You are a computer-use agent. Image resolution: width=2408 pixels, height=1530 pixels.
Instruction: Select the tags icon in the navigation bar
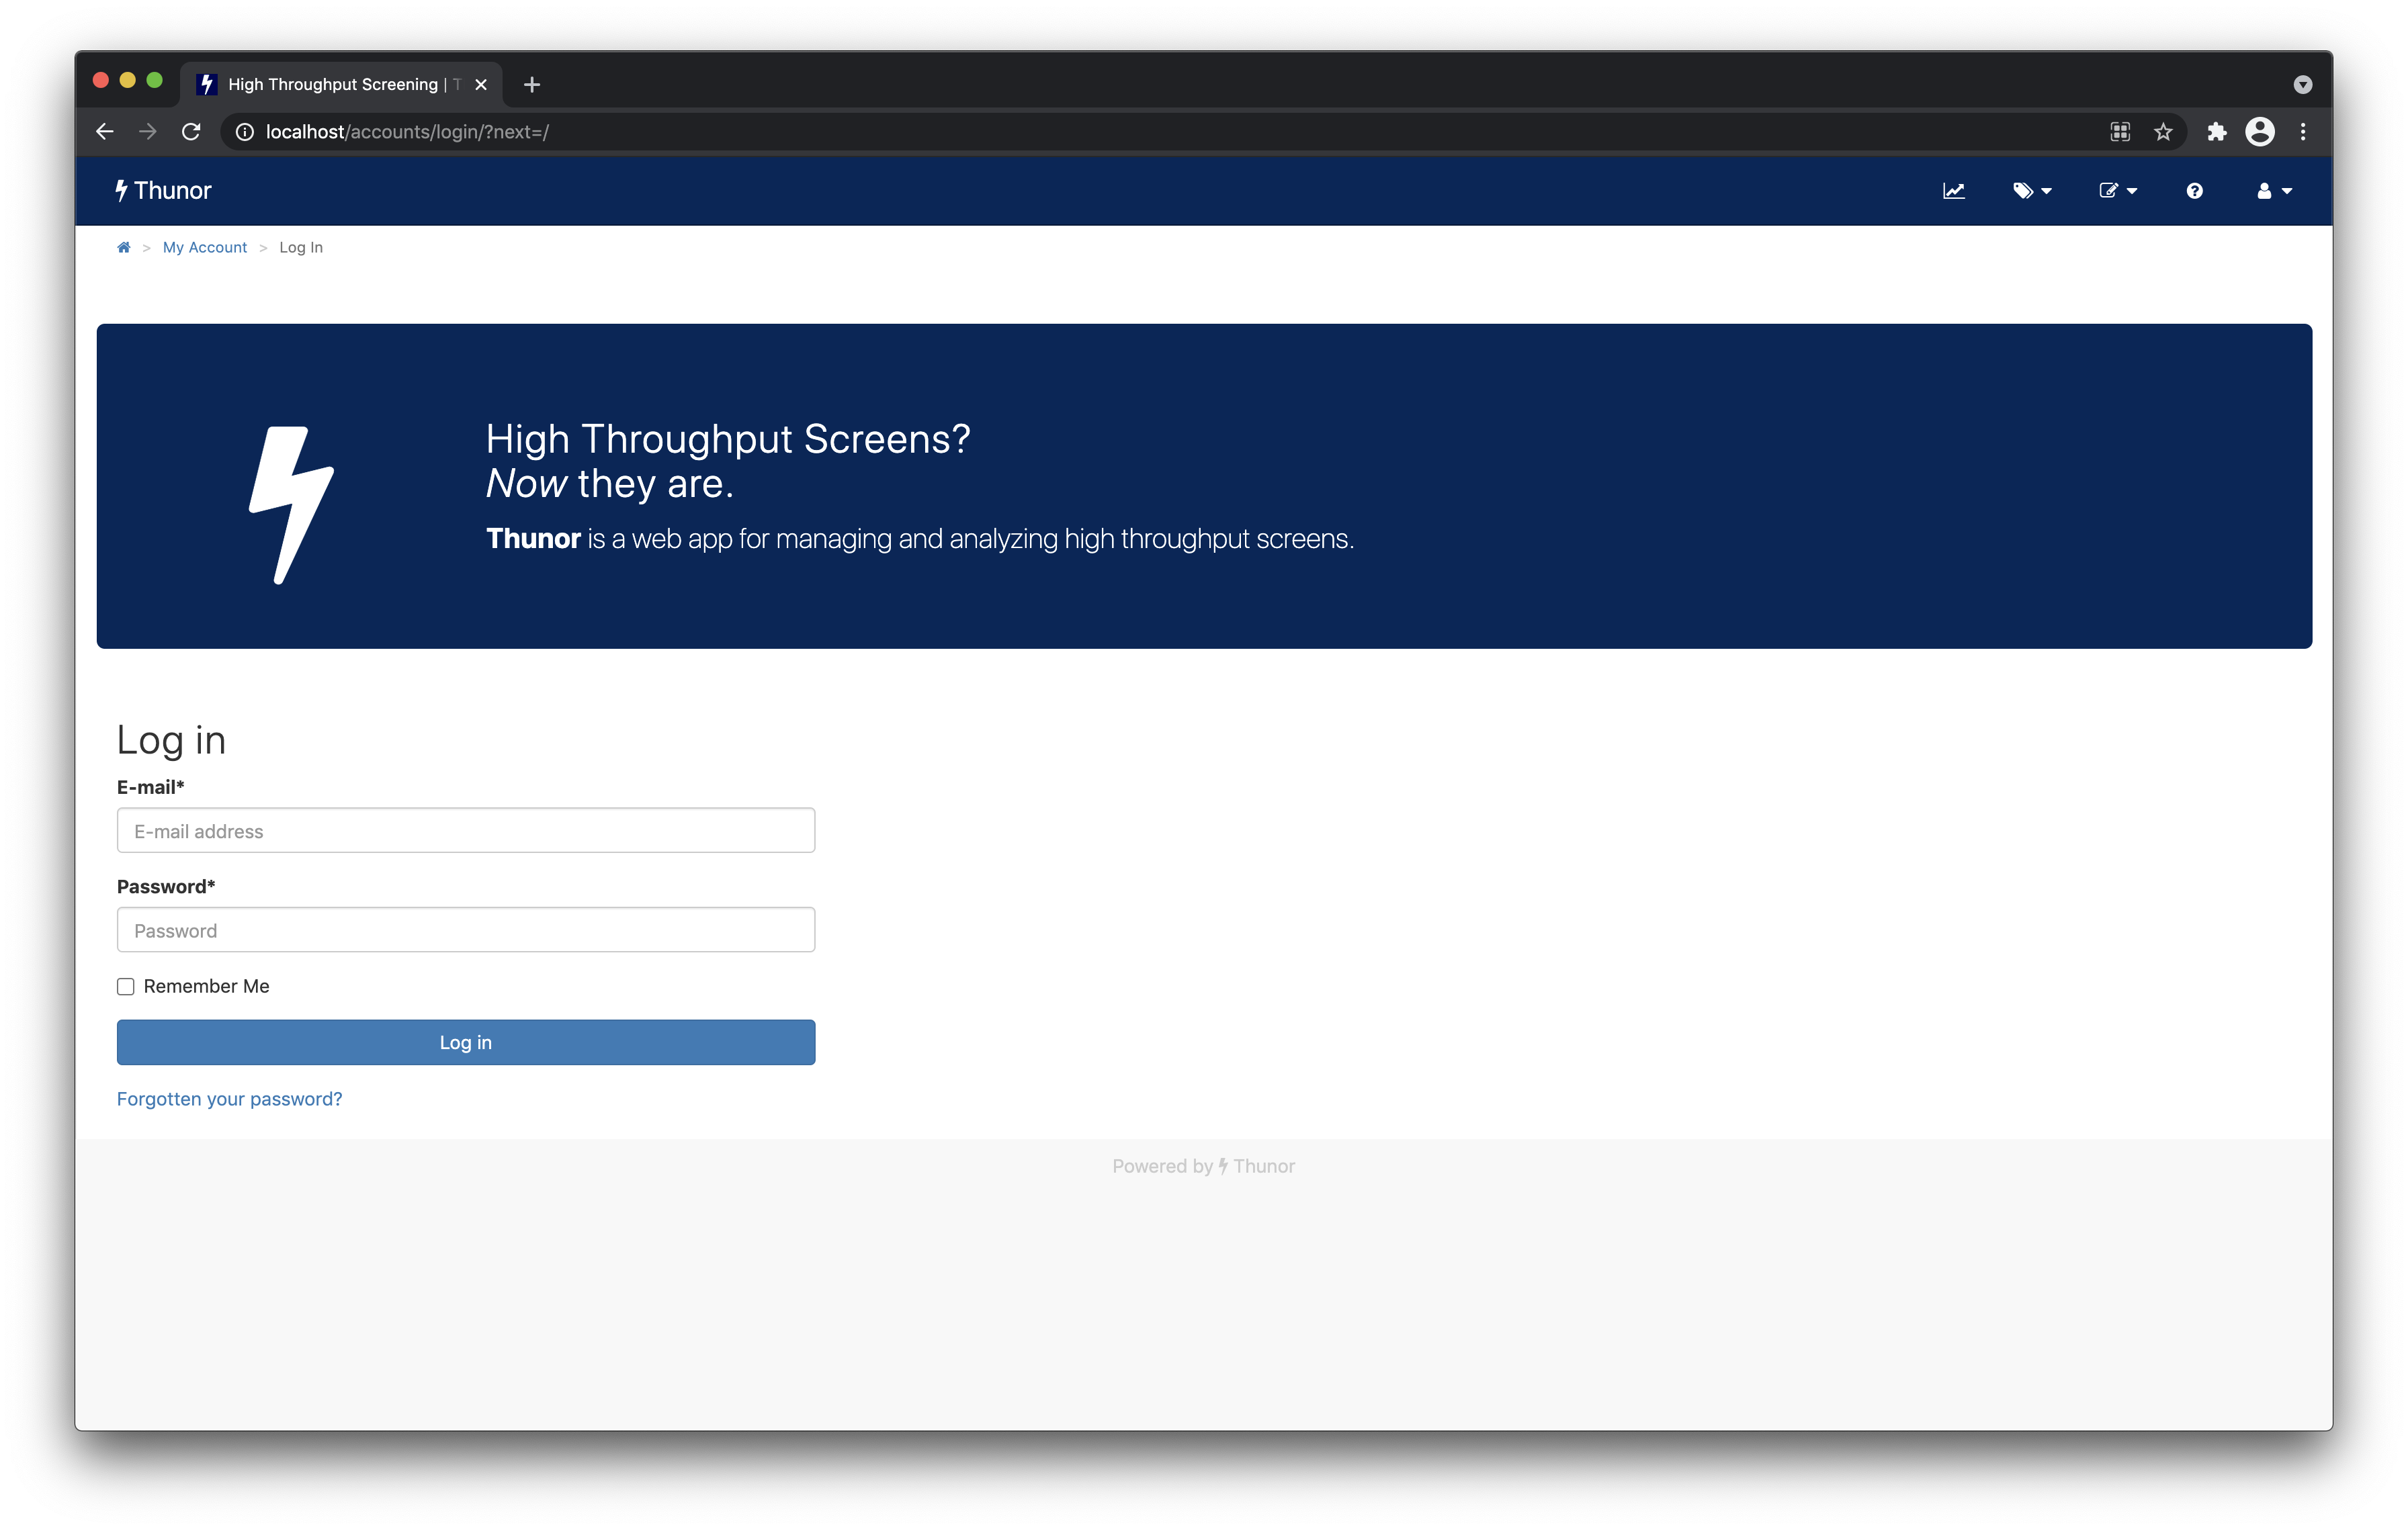2025,191
